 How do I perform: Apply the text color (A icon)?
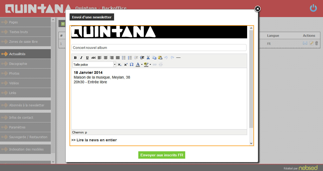click(138, 64)
